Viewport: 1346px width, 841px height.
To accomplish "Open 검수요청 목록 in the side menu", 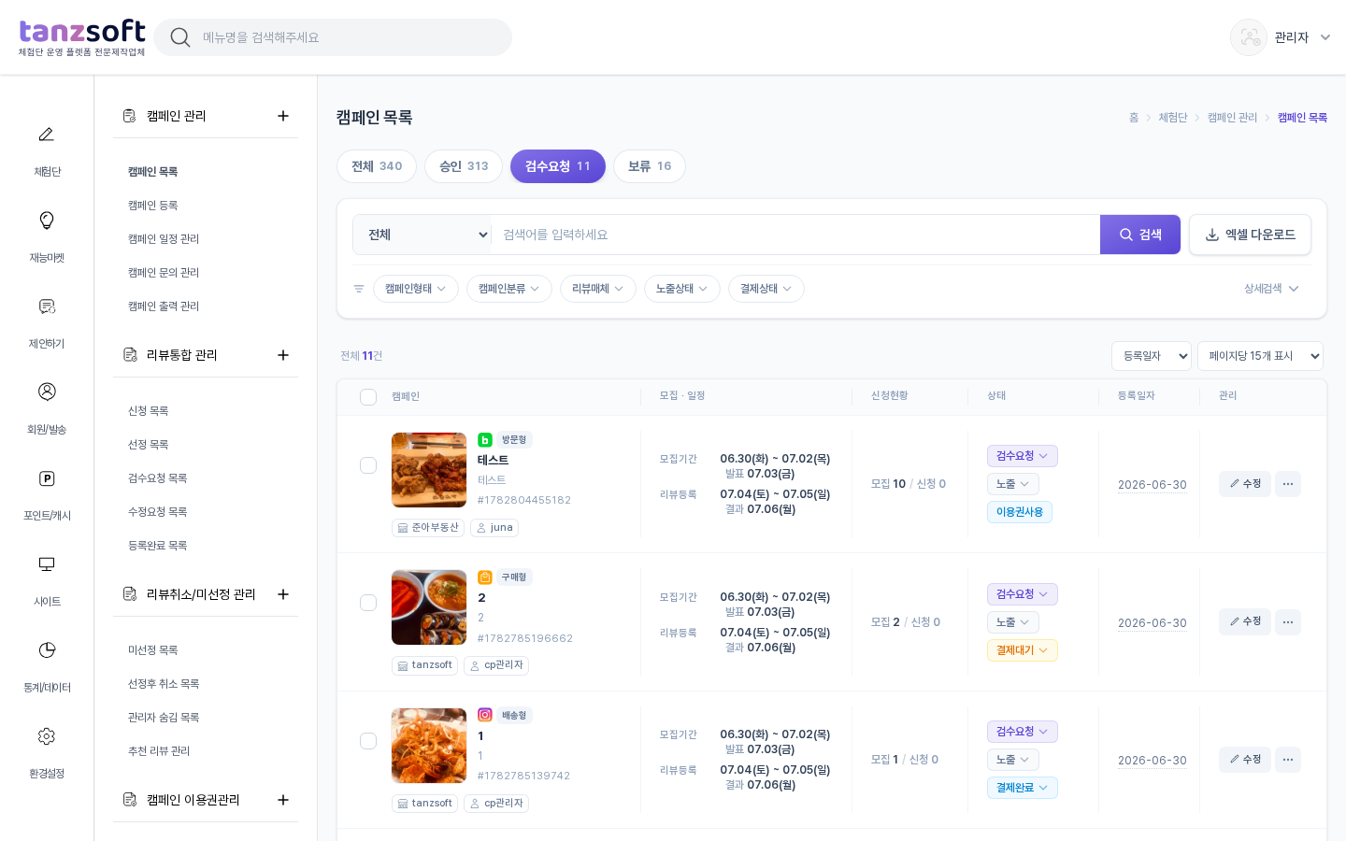I will 158,478.
